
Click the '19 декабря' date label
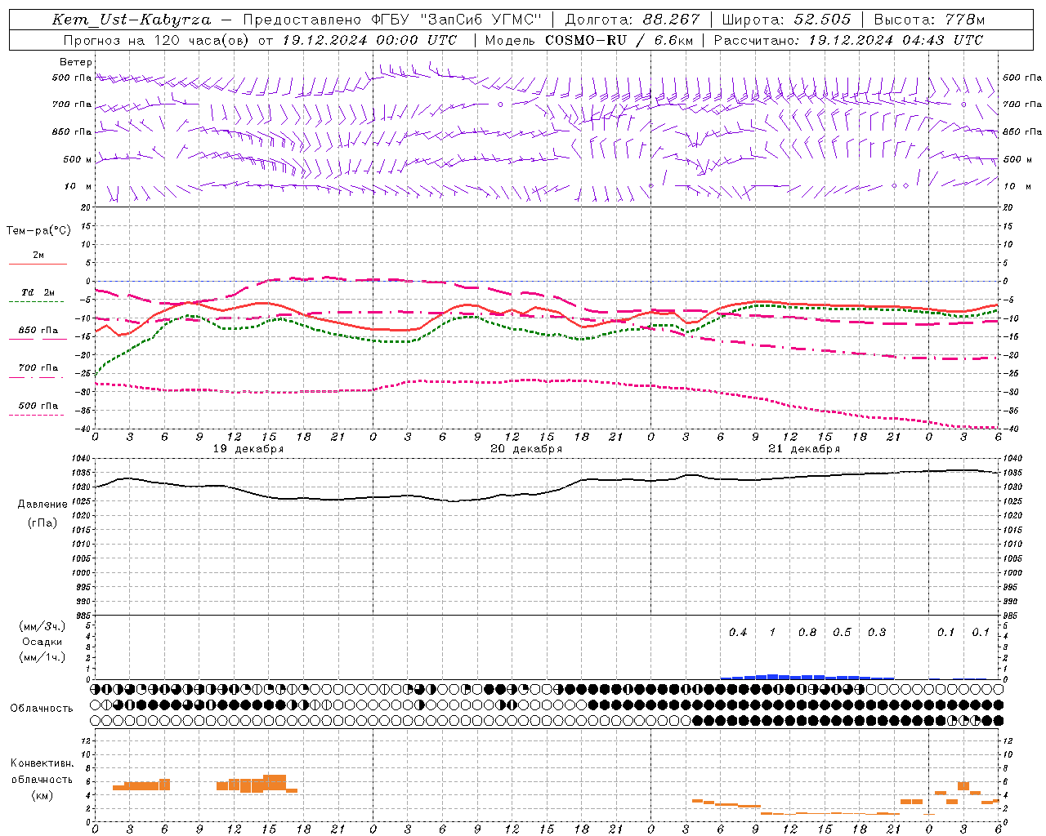coord(248,449)
